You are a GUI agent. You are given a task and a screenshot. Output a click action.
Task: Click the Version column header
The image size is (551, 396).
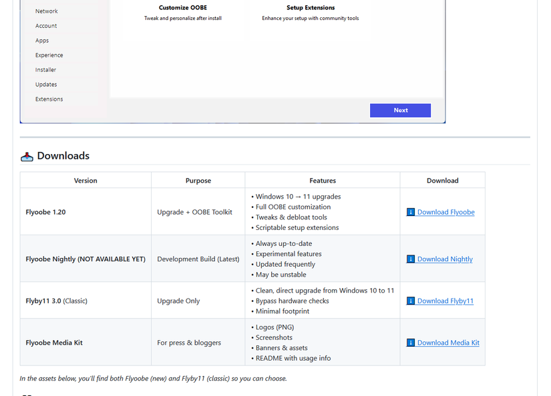tap(85, 181)
